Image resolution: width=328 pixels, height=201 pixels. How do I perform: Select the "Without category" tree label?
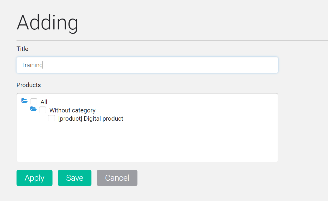click(x=72, y=110)
